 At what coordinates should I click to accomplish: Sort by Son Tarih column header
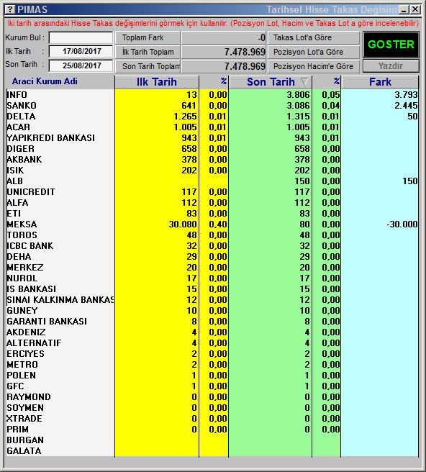[271, 82]
